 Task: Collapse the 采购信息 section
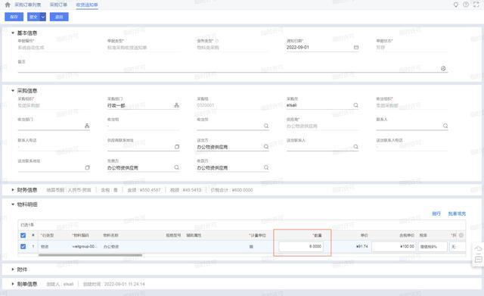[13, 91]
